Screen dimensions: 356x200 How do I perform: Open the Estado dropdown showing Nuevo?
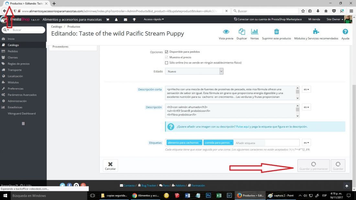[x=194, y=71]
